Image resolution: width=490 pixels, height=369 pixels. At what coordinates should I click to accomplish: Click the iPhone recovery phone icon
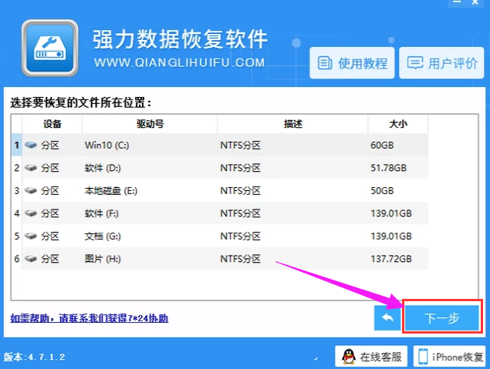coord(424,357)
